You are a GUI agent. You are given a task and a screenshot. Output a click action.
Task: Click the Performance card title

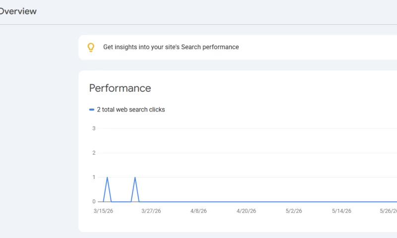[x=120, y=88]
